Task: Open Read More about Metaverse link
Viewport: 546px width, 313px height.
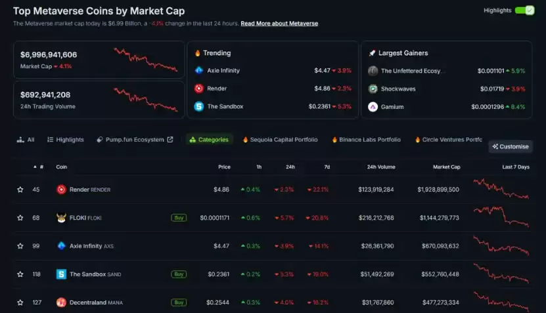Action: tap(279, 24)
